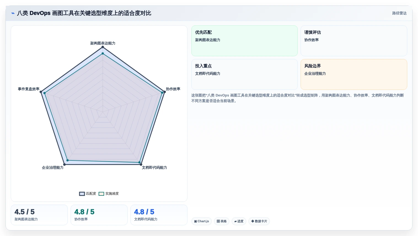Click the 事件复盘效率 radar axis label
The width and height of the screenshot is (418, 236).
click(29, 89)
